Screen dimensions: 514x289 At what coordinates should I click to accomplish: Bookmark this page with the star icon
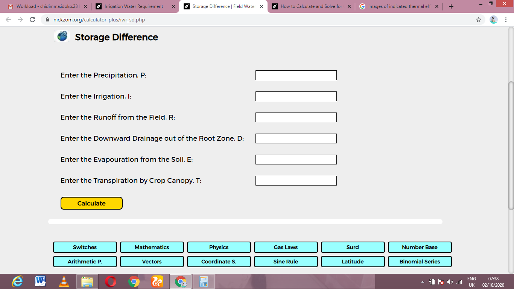[x=479, y=20]
